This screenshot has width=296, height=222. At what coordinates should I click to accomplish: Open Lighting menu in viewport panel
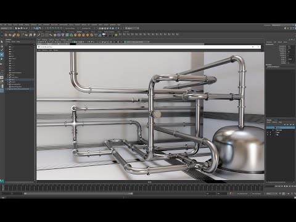(x=51, y=39)
